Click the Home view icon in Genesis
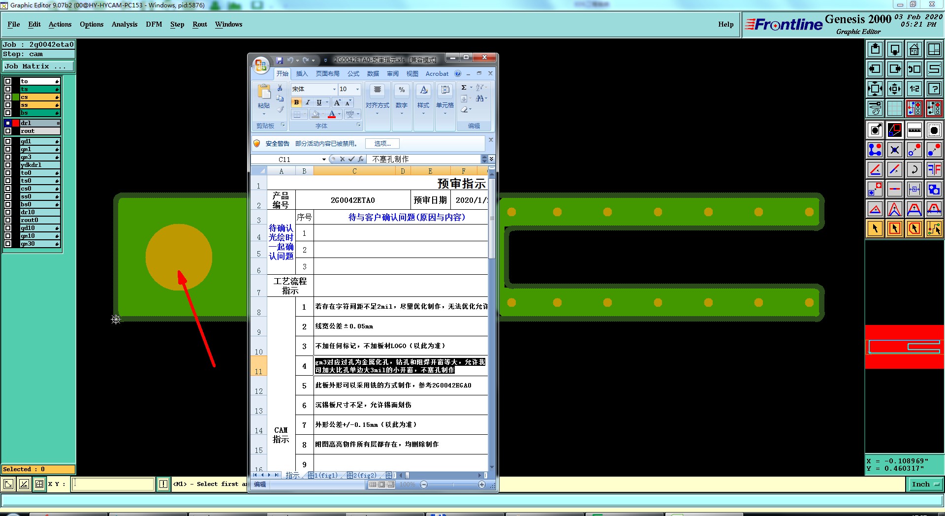Viewport: 945px width, 516px height. [x=914, y=49]
